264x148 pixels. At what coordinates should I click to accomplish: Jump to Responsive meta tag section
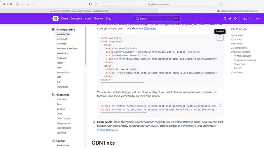pyautogui.click(x=245, y=60)
